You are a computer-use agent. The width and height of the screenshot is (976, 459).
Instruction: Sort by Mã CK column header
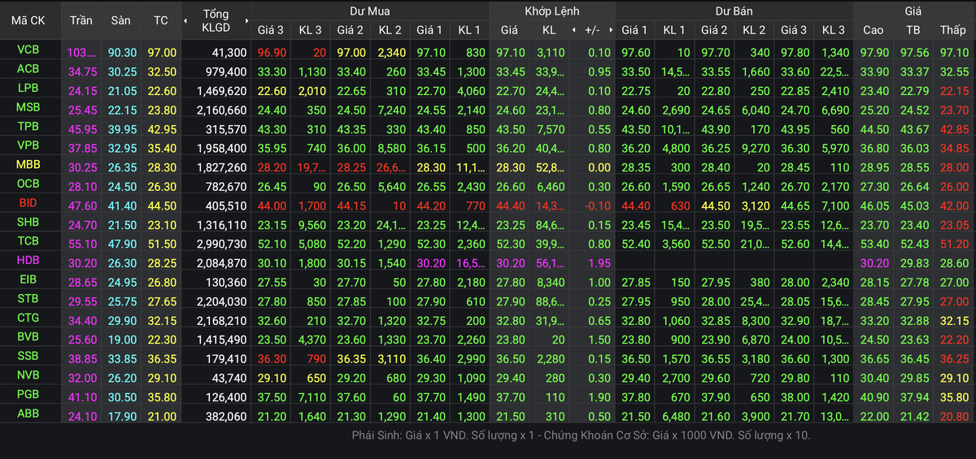coord(28,19)
